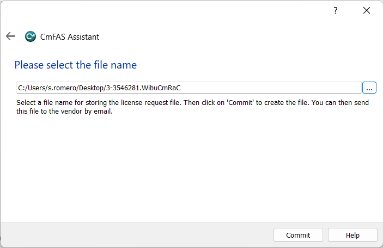
Task: Click the CmFAS Assistant title text
Action: (70, 37)
